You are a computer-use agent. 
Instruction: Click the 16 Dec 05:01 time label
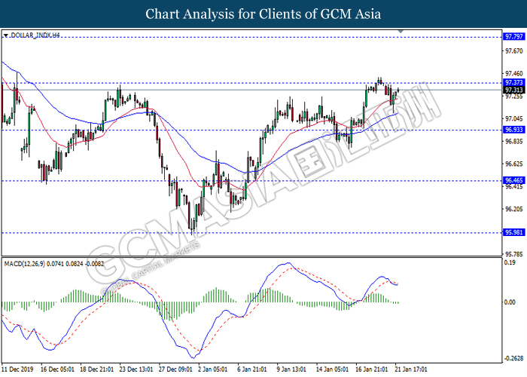57,369
